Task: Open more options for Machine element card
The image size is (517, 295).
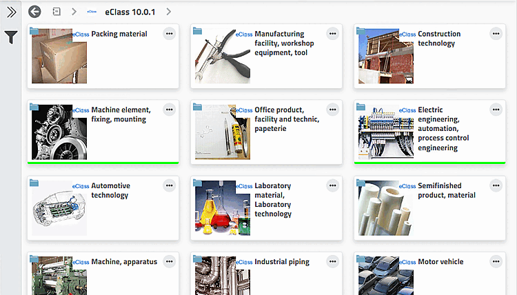Action: pyautogui.click(x=170, y=110)
